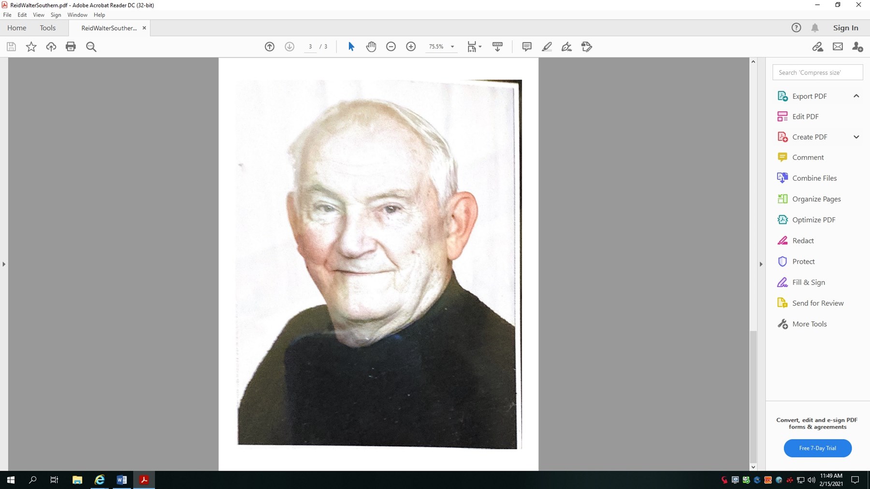Open the Redact tool

[x=802, y=240]
